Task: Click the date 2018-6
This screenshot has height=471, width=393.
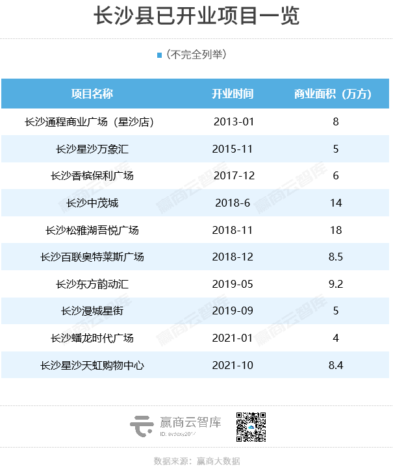Action: tap(233, 203)
